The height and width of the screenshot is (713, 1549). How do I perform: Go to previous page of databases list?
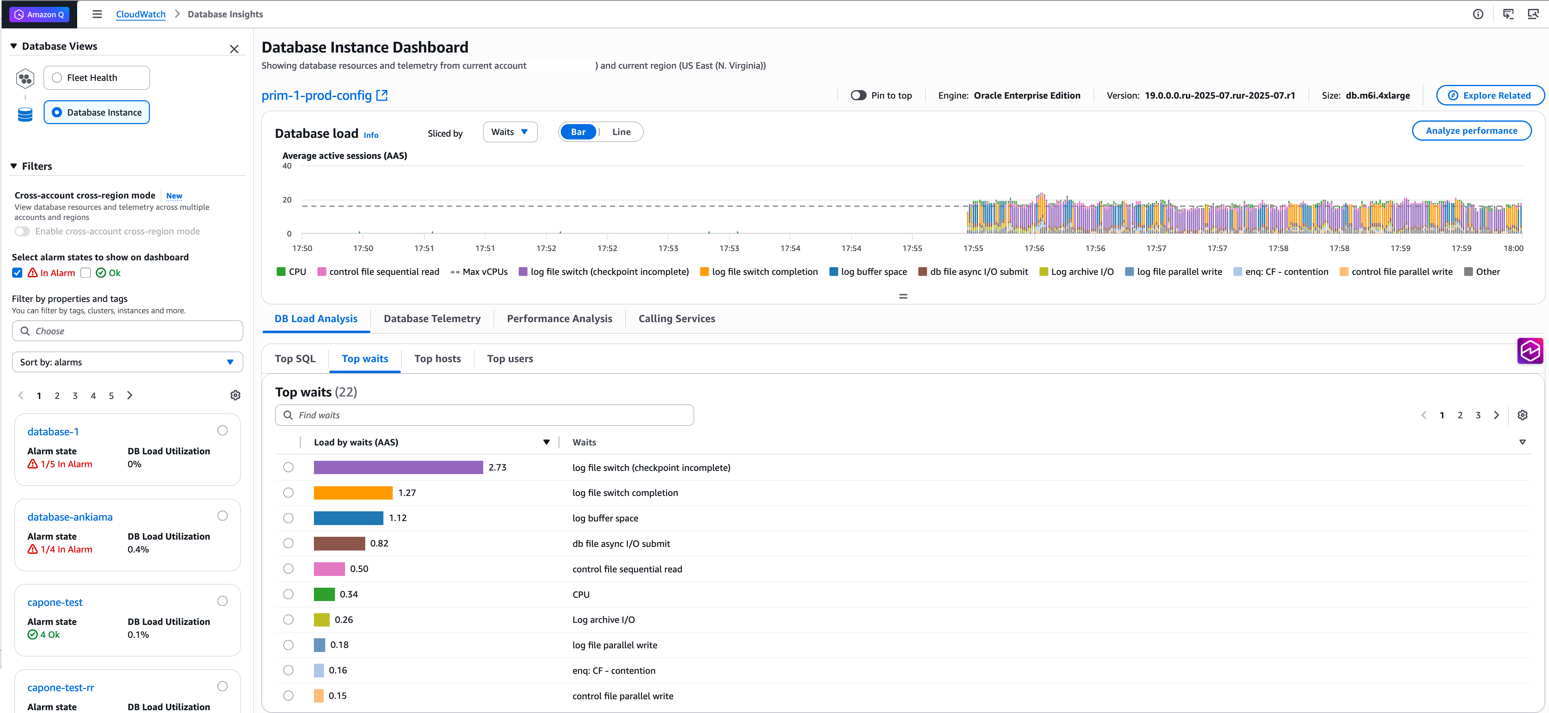click(x=21, y=395)
